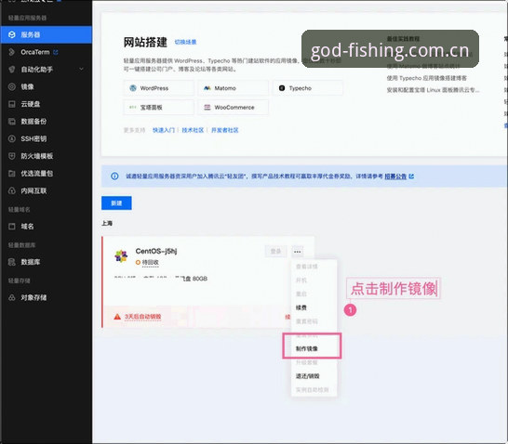
Task: Toggle the three-dots more menu on CentOS-j5hj
Action: pyautogui.click(x=298, y=252)
